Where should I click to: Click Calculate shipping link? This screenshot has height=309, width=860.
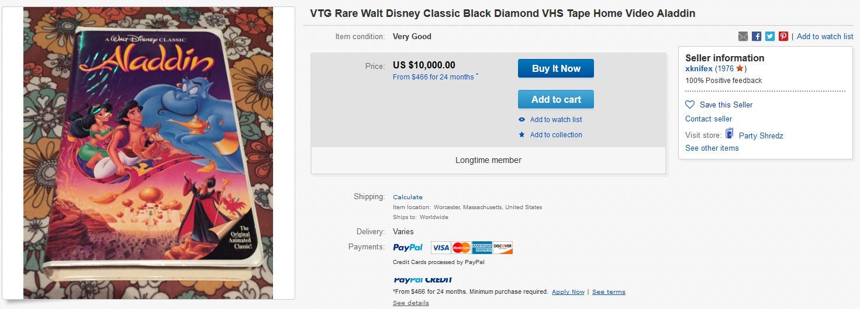click(407, 197)
